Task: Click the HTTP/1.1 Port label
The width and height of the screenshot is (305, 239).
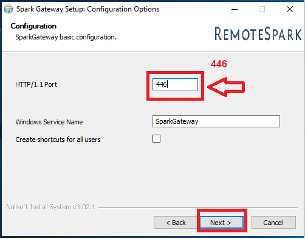Action: tap(36, 84)
